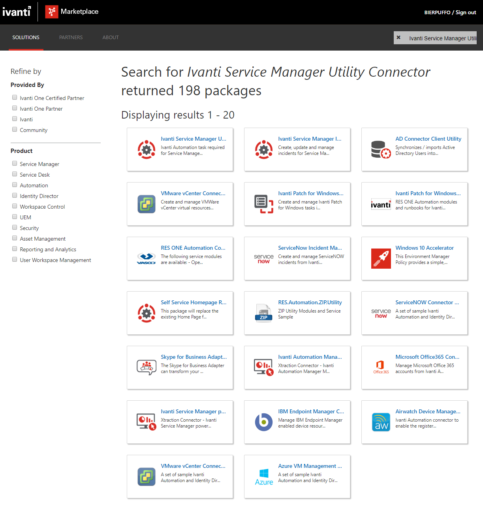Enable the Workspace Control checkbox

pyautogui.click(x=15, y=206)
